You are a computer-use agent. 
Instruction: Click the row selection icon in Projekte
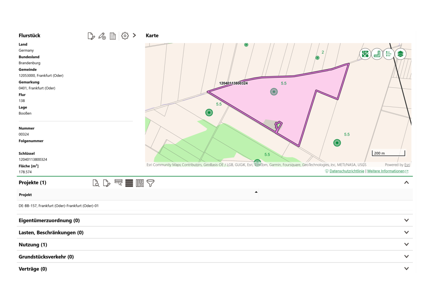pos(118,183)
